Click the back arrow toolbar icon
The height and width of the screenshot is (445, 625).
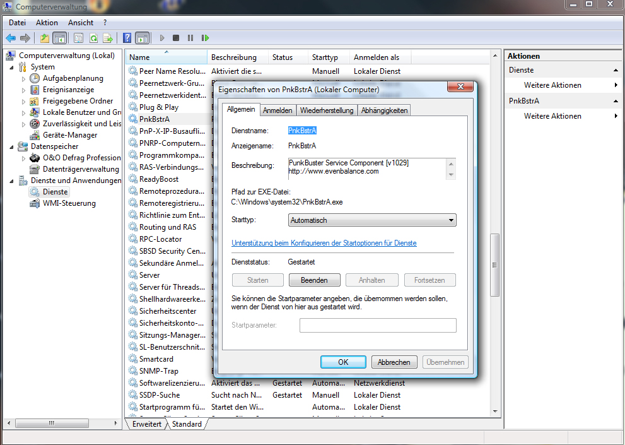coord(11,38)
